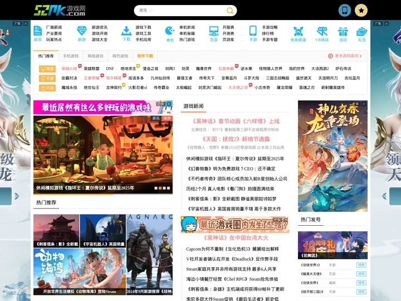Viewport: 401px width, 301px height.
Task: Click the left ad next arrow
Action: tap(17, 196)
